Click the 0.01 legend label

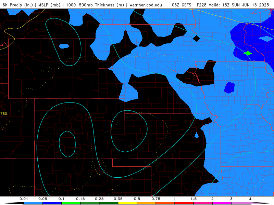24,199
